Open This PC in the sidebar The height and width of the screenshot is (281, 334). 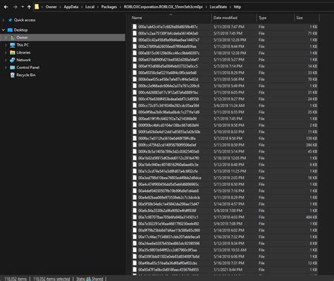coord(23,45)
